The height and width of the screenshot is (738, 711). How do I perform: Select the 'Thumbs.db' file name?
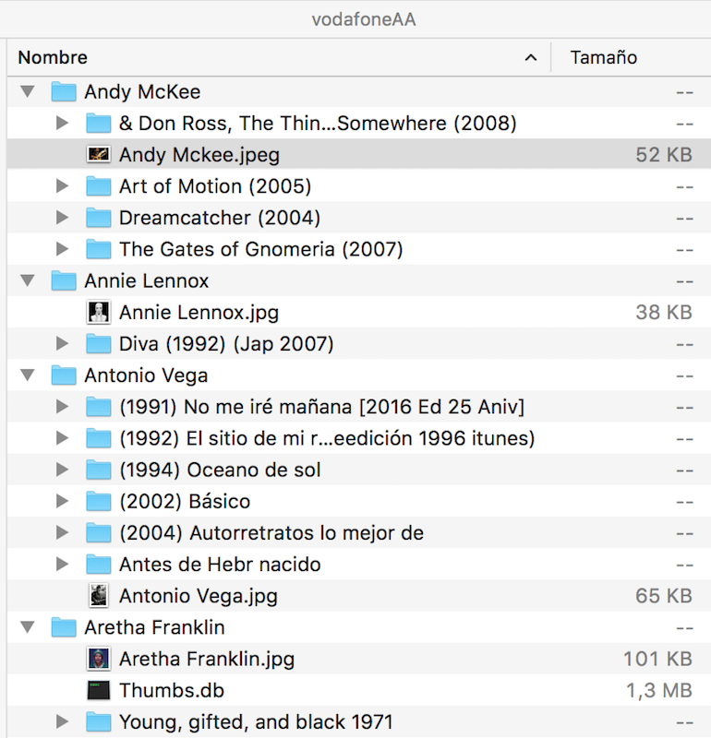coord(172,690)
